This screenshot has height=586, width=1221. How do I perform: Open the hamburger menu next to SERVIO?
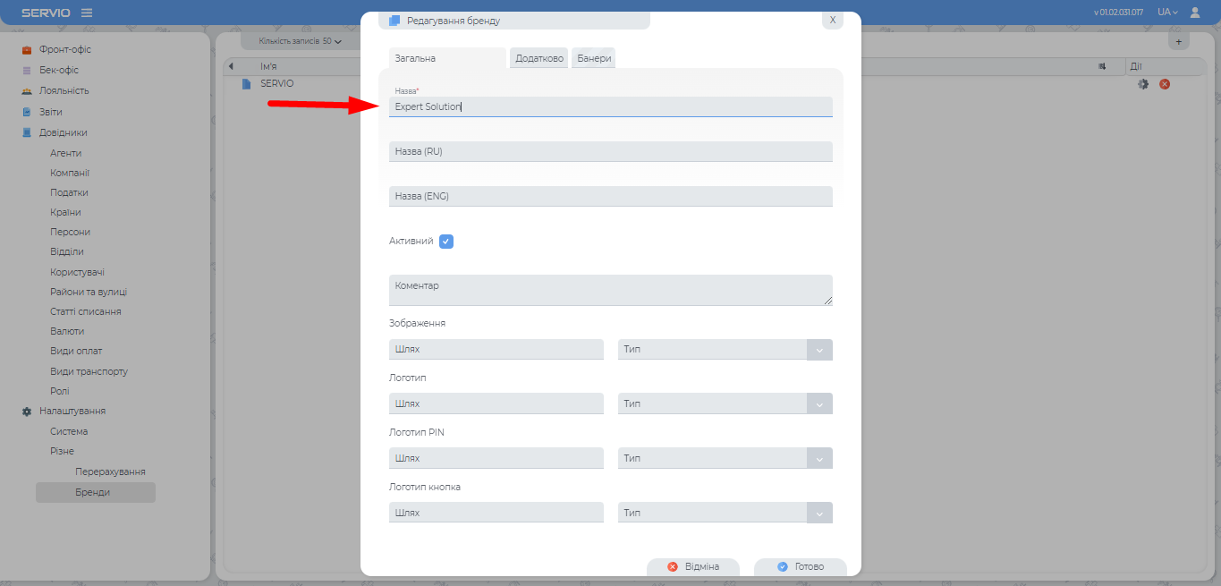tap(87, 13)
